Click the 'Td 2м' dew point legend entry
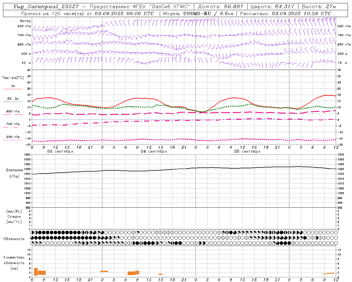The width and height of the screenshot is (352, 282). click(x=13, y=99)
